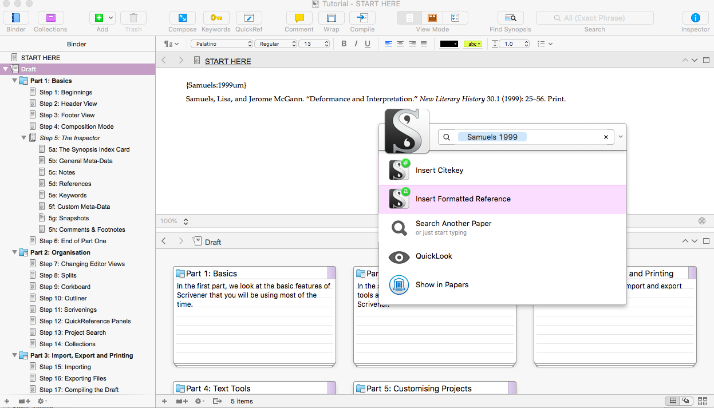This screenshot has width=714, height=408.
Task: Toggle underline text formatting
Action: tap(368, 44)
